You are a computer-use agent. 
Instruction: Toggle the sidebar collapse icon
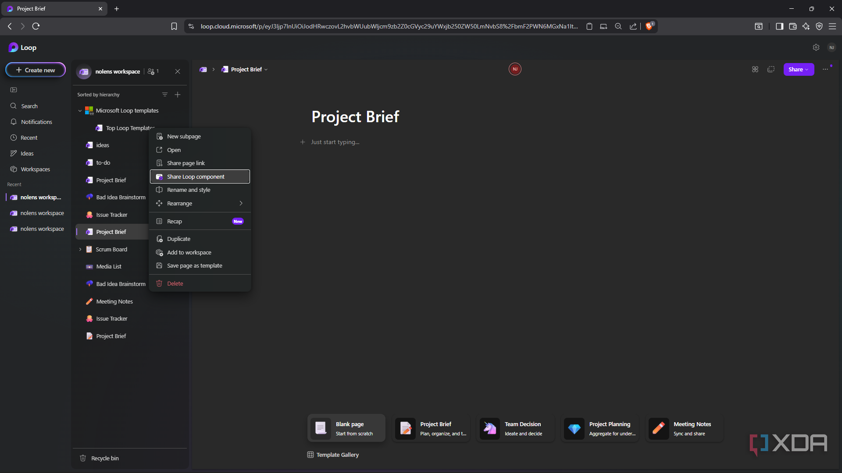coord(14,90)
